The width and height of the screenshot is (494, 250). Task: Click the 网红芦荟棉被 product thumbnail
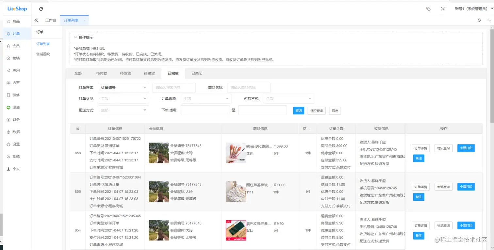click(236, 192)
